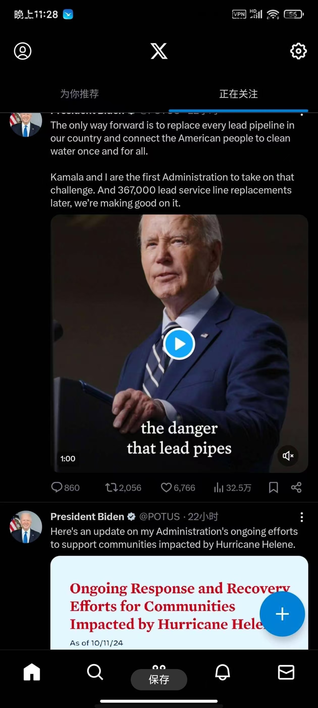
Task: Share the lead pipeline post
Action: pos(296,488)
